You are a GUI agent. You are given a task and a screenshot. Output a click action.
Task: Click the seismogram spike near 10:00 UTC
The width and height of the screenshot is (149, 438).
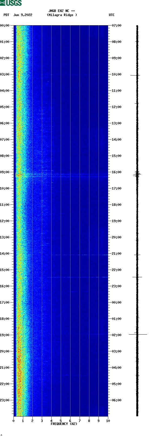pyautogui.click(x=135, y=75)
